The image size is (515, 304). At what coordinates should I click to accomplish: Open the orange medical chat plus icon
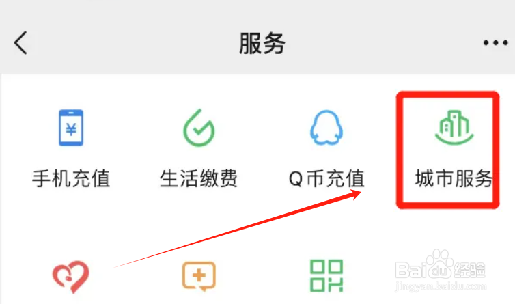(199, 276)
